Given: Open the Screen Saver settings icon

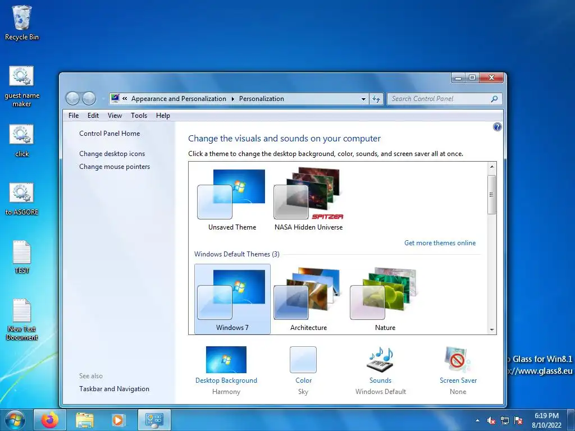Looking at the screenshot, I should pos(458,360).
